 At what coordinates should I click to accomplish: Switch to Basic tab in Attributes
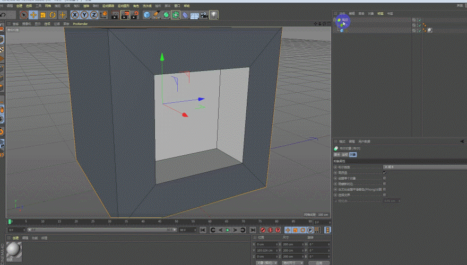(337, 155)
